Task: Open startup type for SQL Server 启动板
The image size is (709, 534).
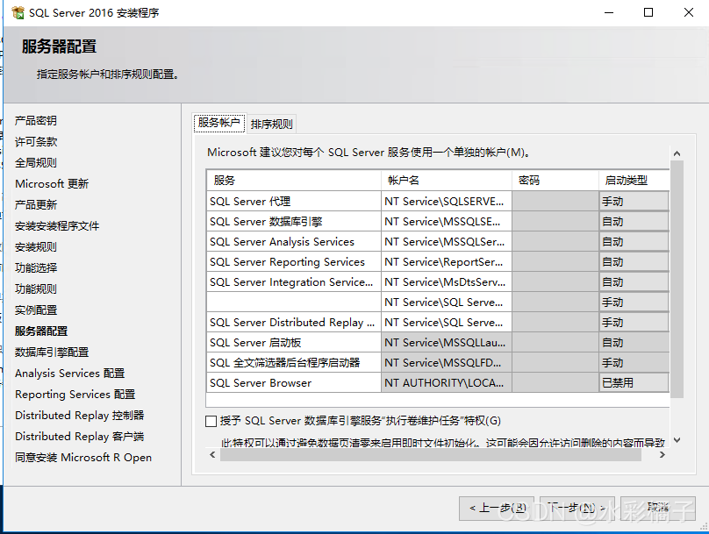Action: click(x=634, y=343)
